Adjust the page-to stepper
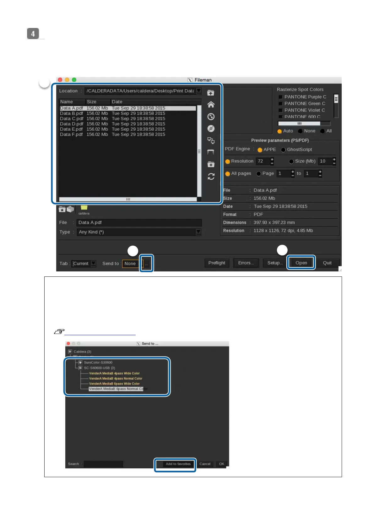Viewport: 374px width, 529px height. pyautogui.click(x=320, y=173)
